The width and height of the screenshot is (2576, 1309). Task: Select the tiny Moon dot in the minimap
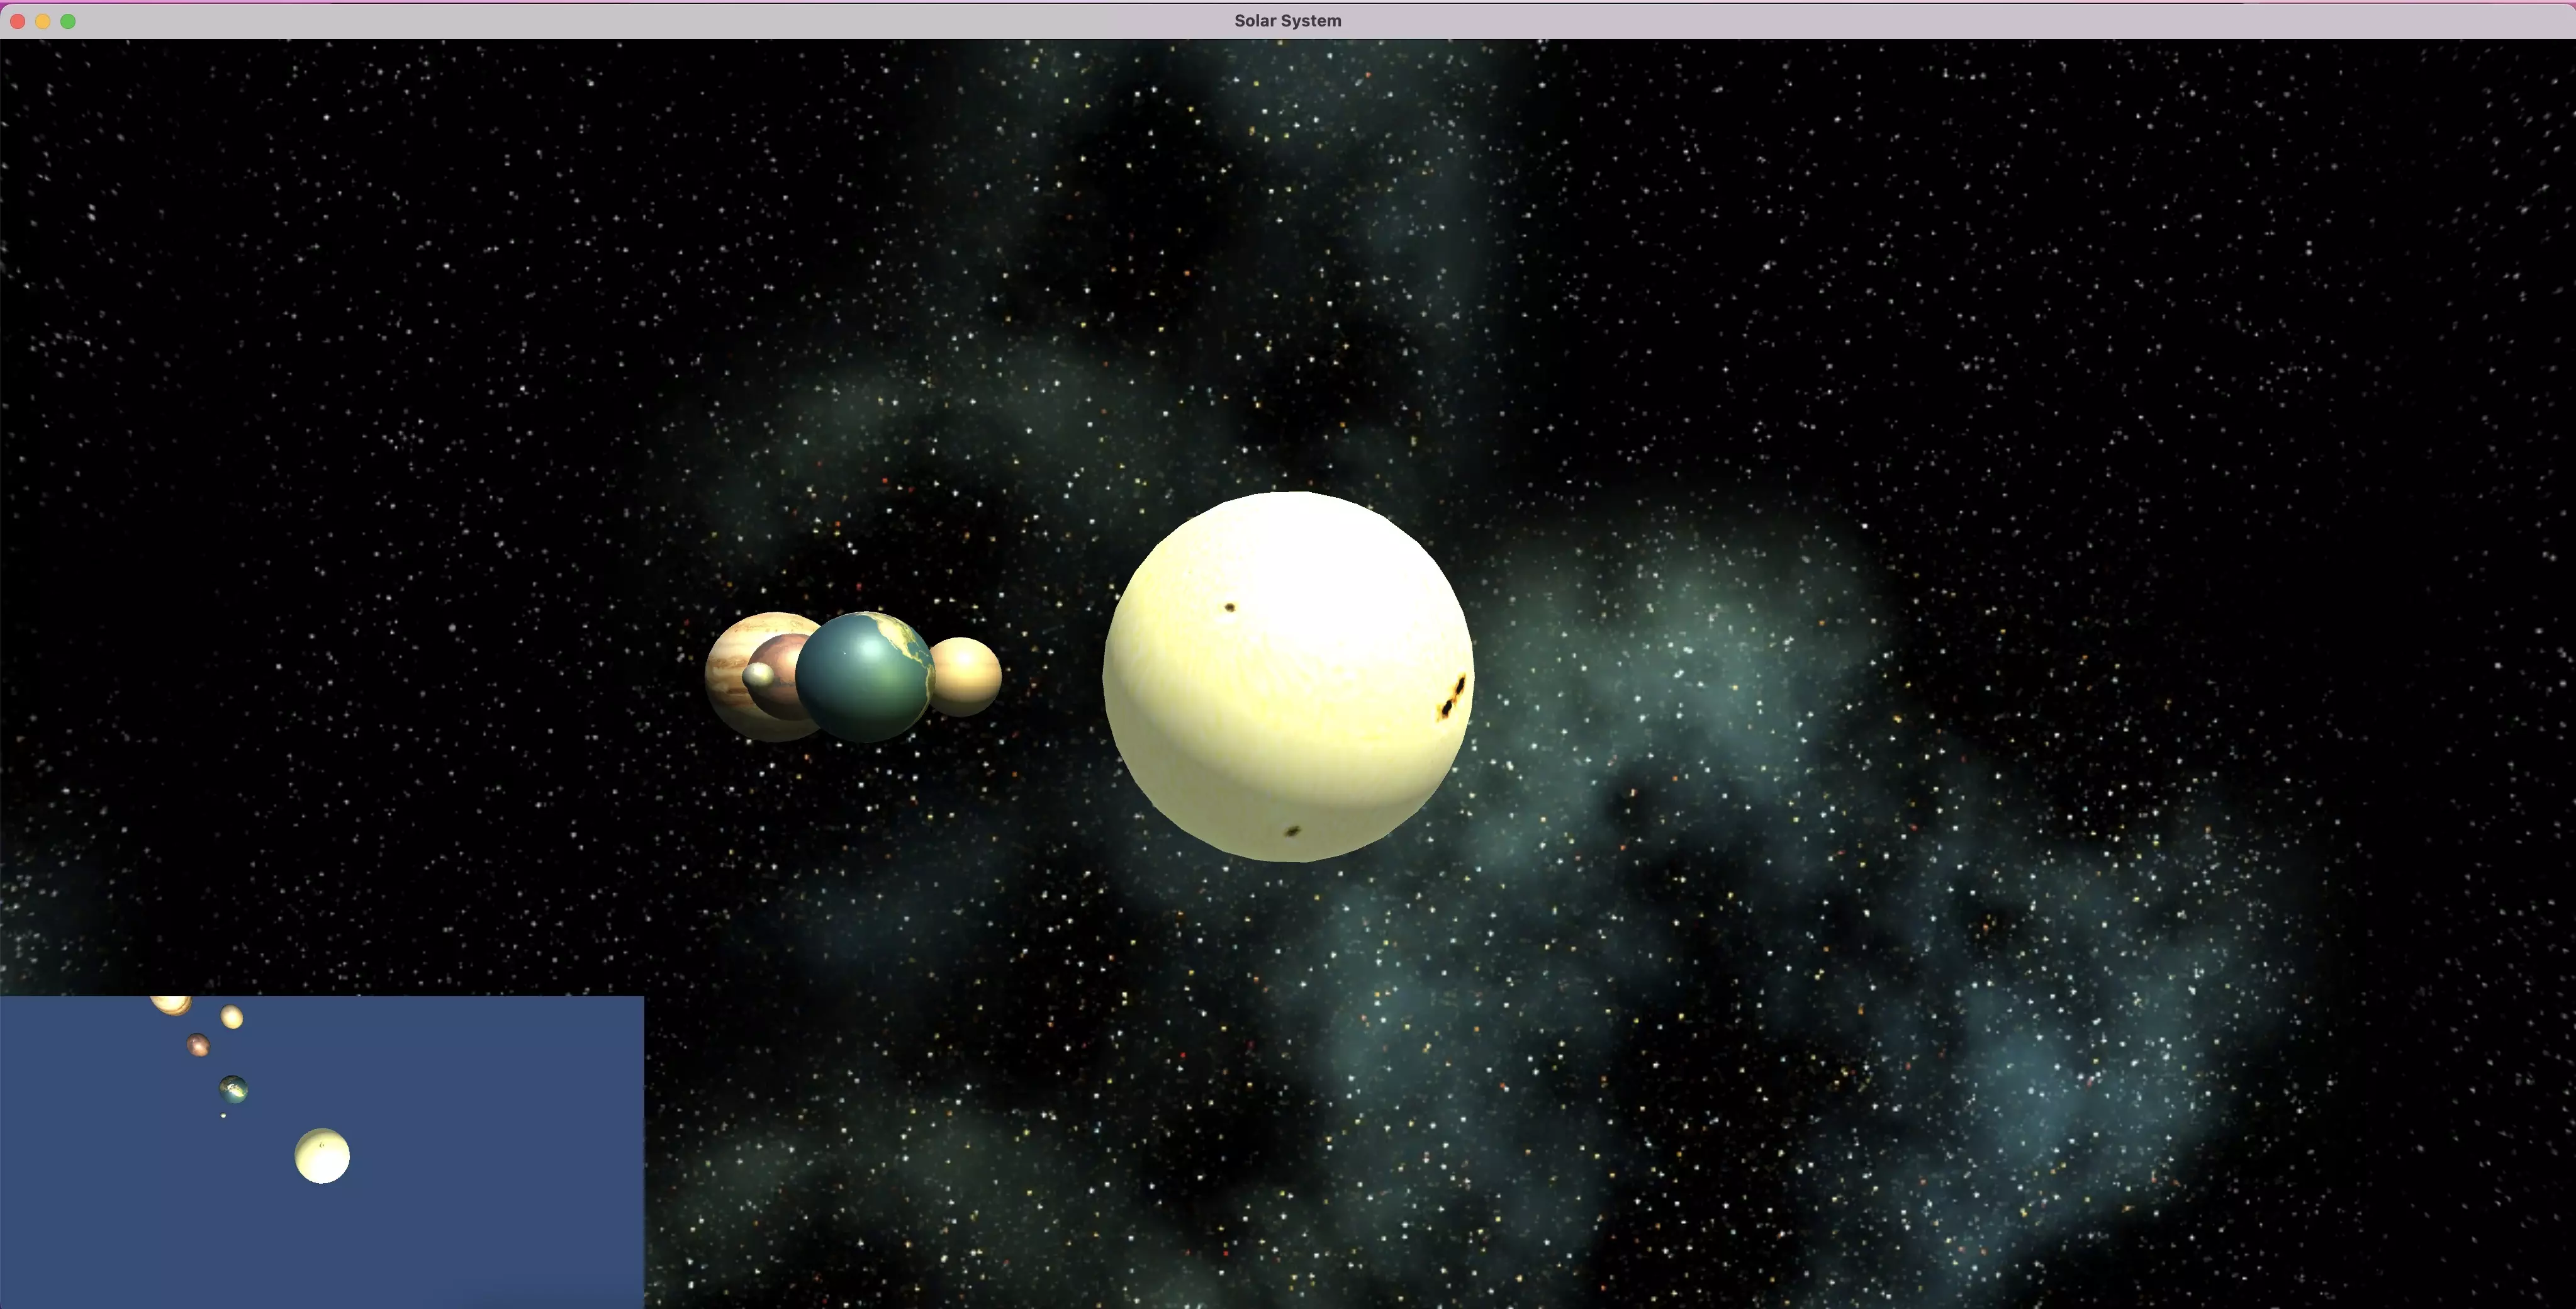(x=223, y=1115)
